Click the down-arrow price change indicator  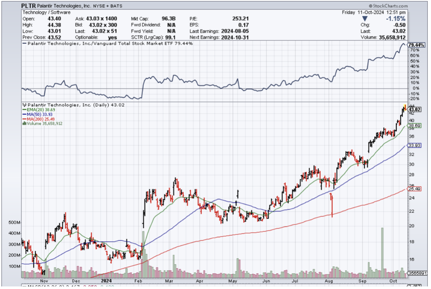point(364,18)
